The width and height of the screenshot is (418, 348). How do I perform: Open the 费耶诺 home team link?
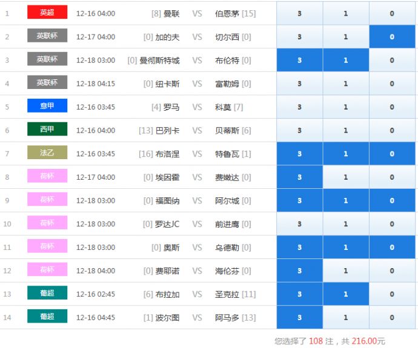coord(168,271)
